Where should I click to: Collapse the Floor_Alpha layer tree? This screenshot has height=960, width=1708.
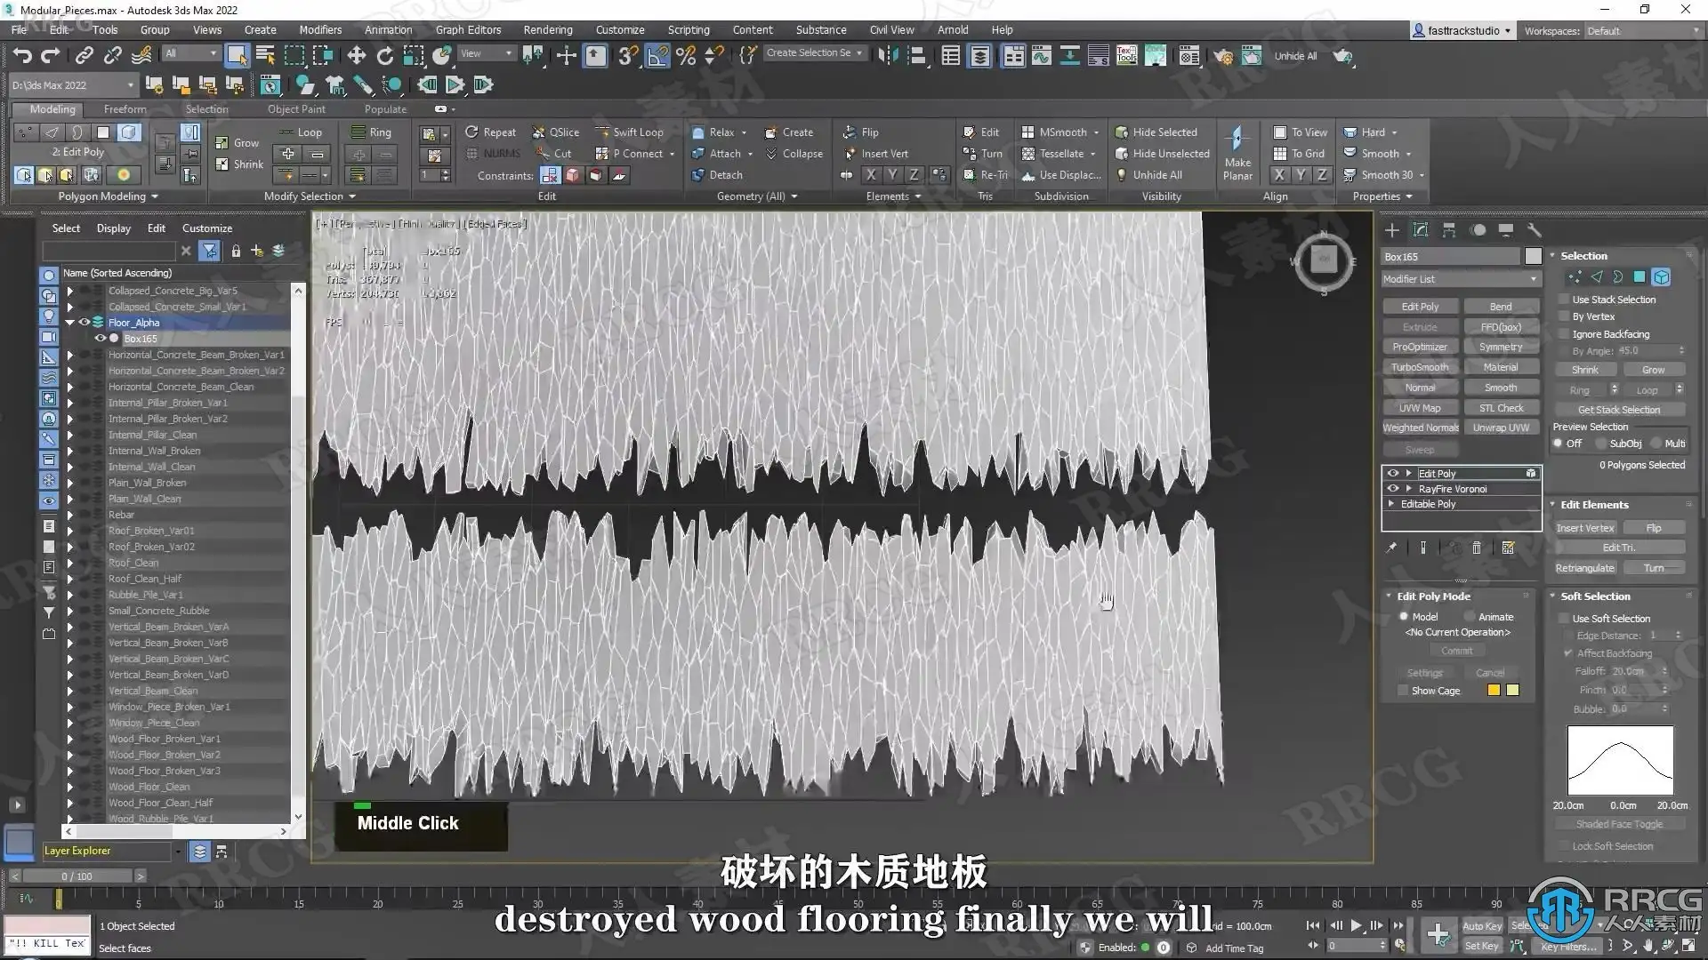click(x=70, y=323)
